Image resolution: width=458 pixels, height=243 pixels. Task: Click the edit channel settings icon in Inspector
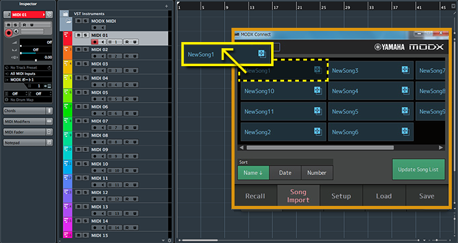[x=50, y=14]
